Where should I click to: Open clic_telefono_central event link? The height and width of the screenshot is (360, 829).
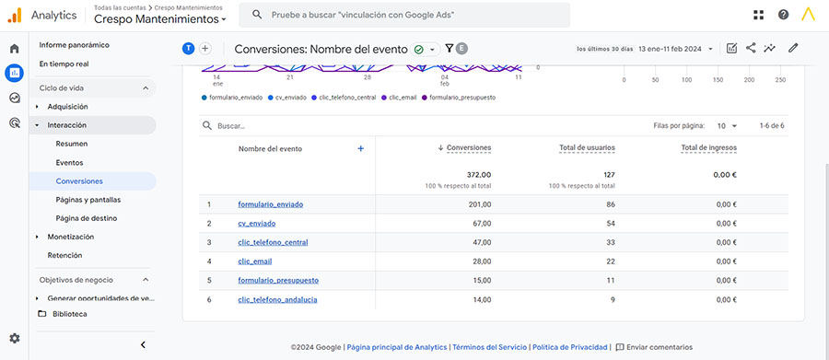(x=273, y=243)
